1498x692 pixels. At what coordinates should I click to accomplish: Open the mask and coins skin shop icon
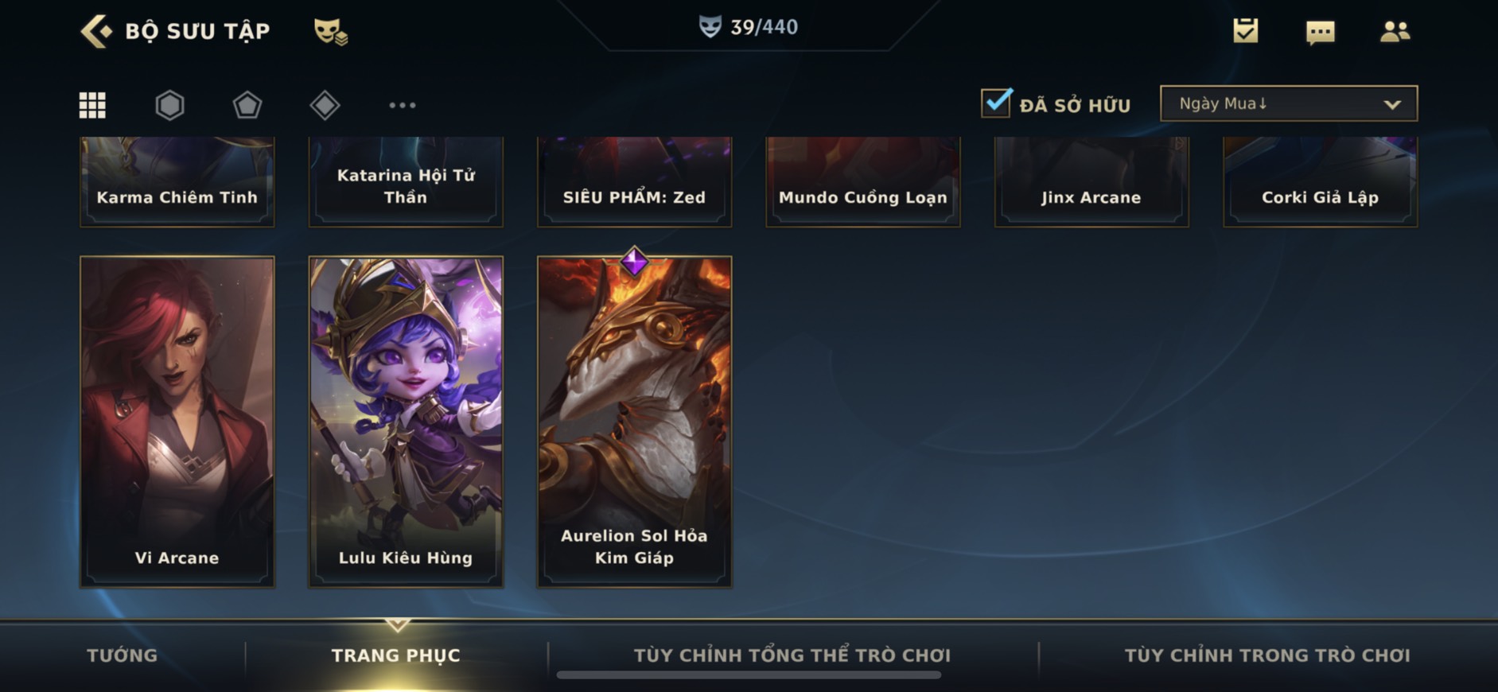[x=330, y=31]
